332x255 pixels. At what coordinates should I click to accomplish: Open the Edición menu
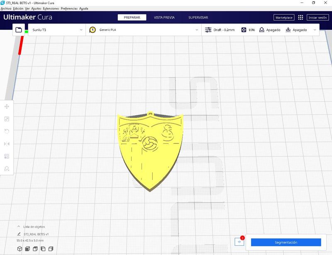click(18, 8)
